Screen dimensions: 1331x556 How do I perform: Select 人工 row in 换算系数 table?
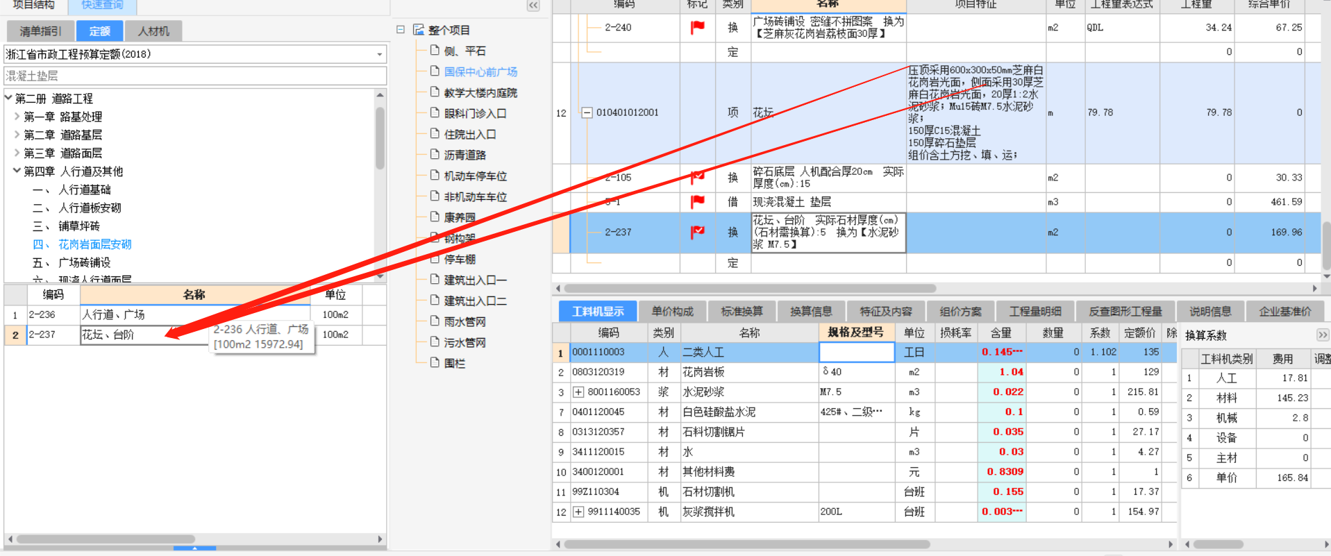(x=1255, y=378)
